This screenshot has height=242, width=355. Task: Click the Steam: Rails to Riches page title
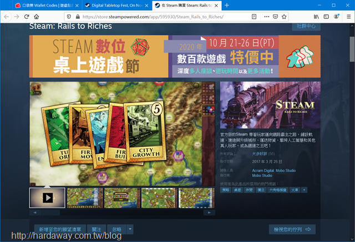click(x=70, y=26)
